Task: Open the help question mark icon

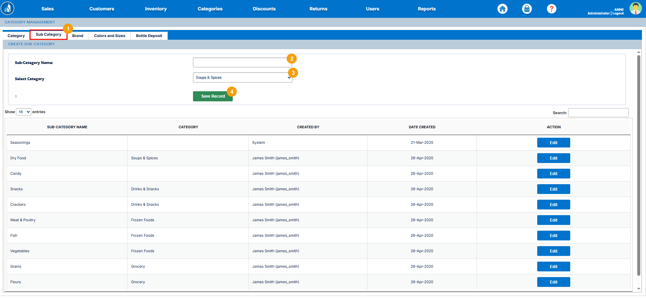Action: (551, 9)
